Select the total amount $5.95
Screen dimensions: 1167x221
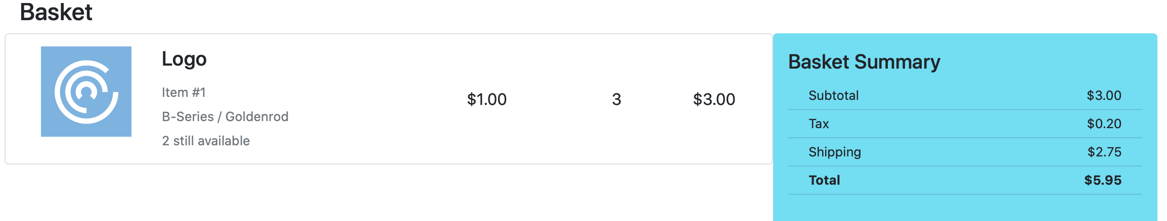click(x=1103, y=180)
